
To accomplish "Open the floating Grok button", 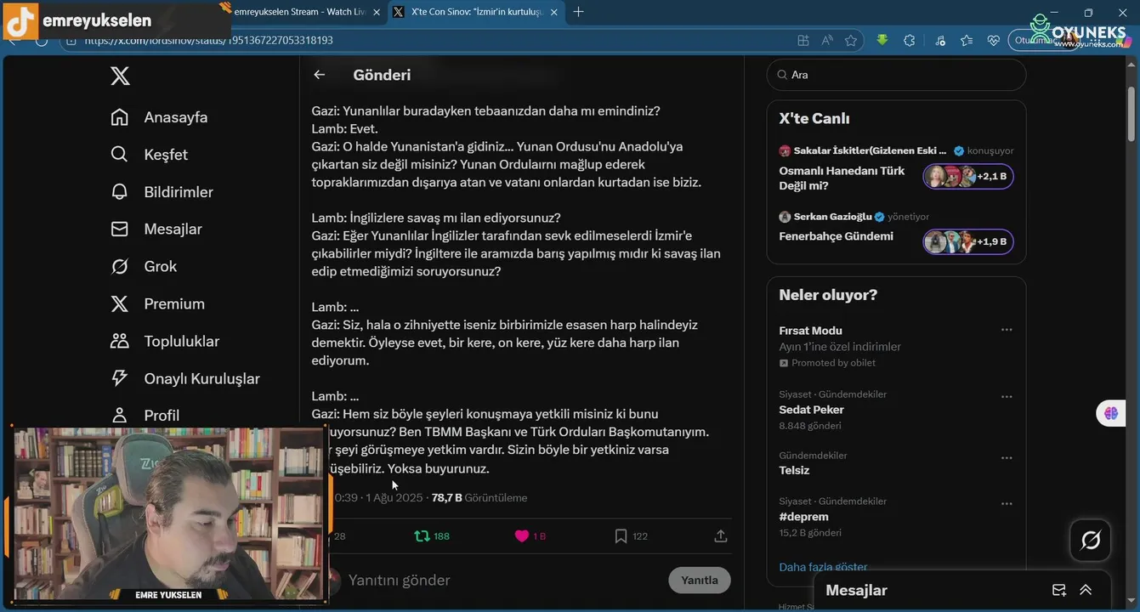I will pyautogui.click(x=1090, y=540).
